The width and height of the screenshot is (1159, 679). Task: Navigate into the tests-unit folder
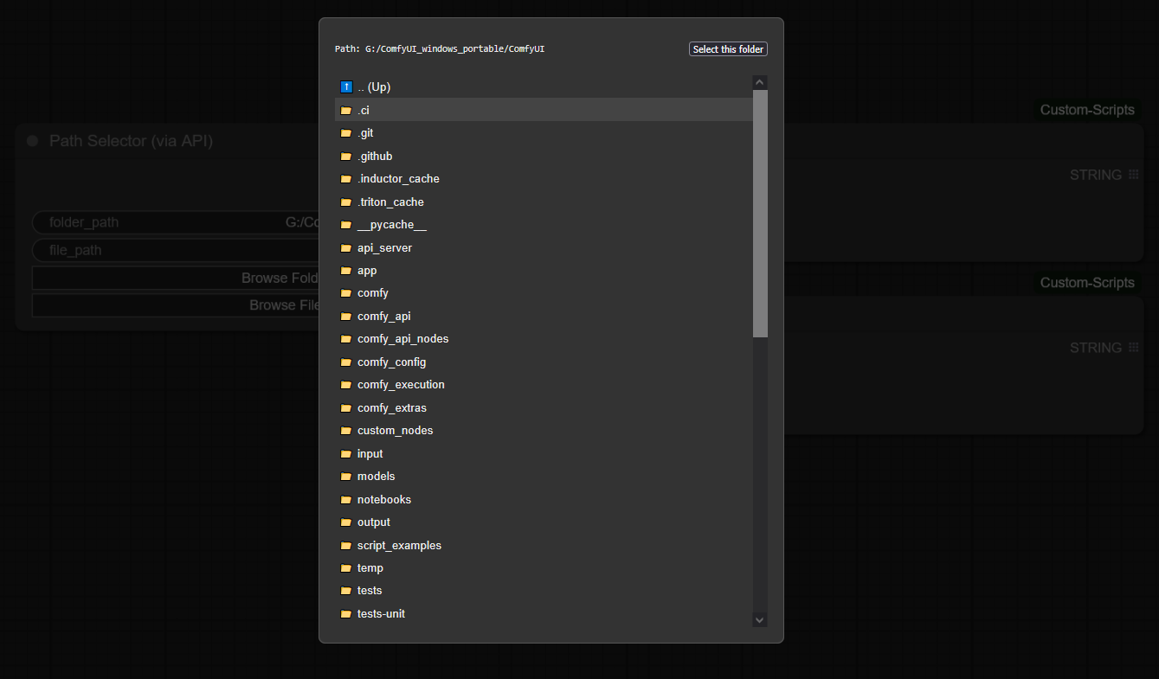544,614
